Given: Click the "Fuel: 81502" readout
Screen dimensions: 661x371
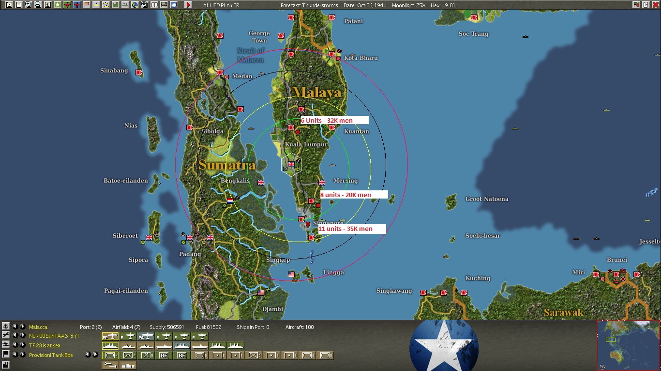Looking at the screenshot, I should [x=209, y=327].
